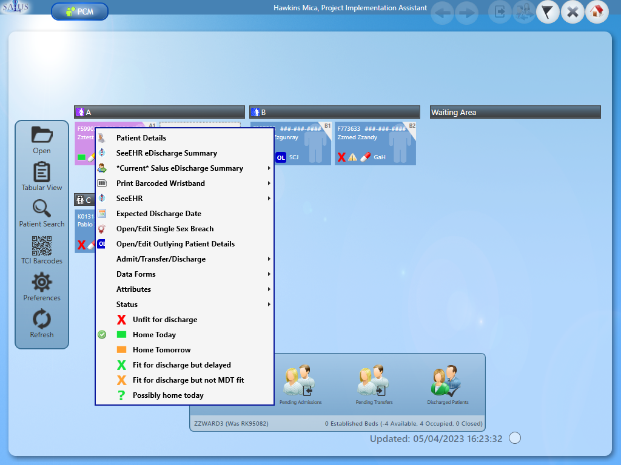Set status Home Tomorrow

pyautogui.click(x=184, y=350)
